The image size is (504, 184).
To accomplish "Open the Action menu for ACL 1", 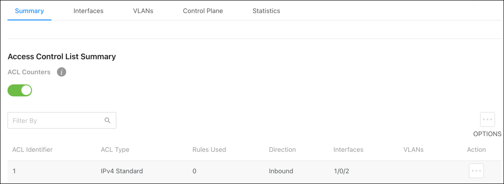I will pyautogui.click(x=476, y=171).
